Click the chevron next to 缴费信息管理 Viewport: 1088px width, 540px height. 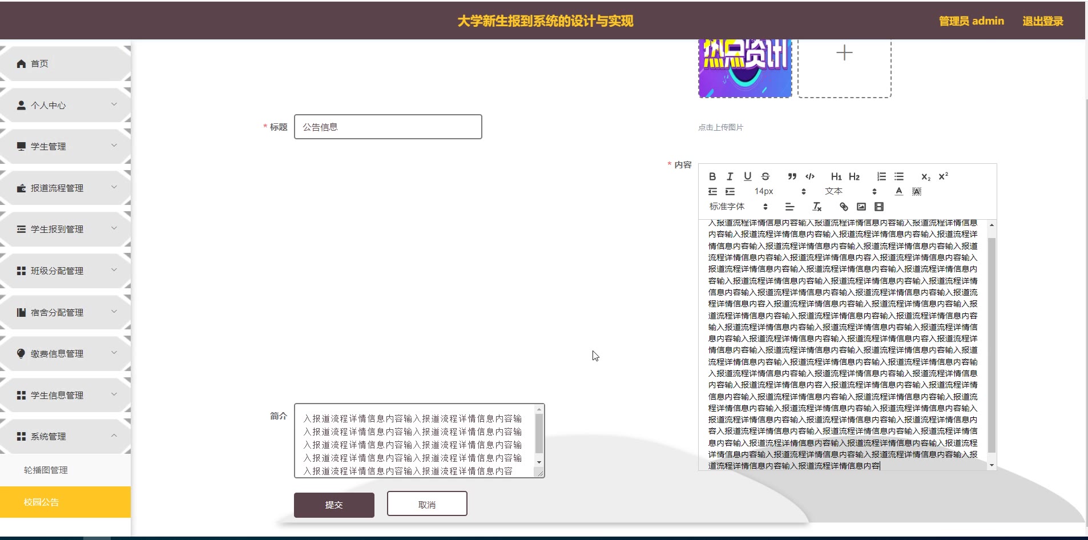click(114, 353)
